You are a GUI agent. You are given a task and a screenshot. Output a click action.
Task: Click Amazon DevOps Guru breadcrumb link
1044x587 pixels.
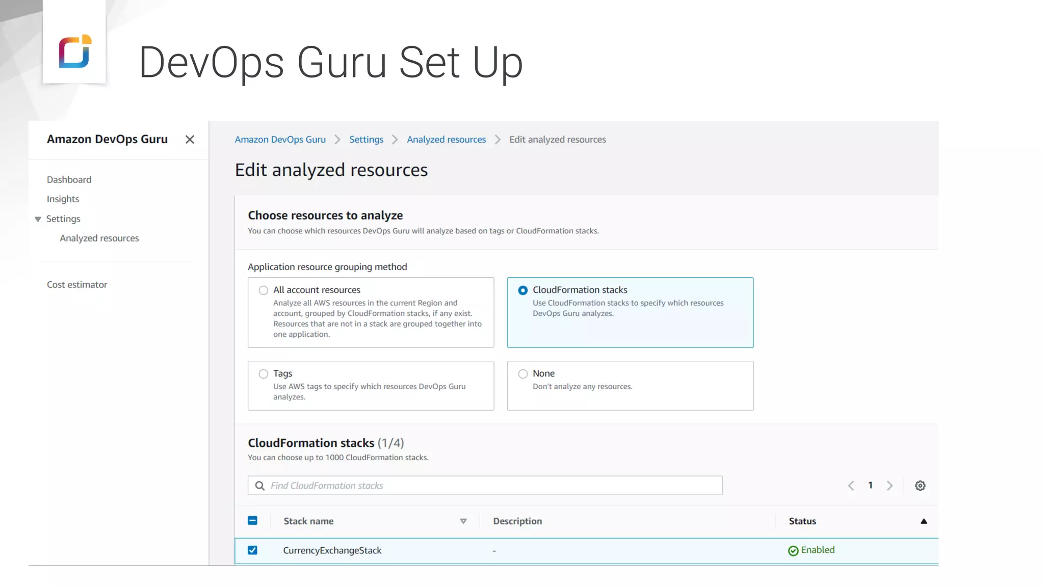[x=280, y=140]
